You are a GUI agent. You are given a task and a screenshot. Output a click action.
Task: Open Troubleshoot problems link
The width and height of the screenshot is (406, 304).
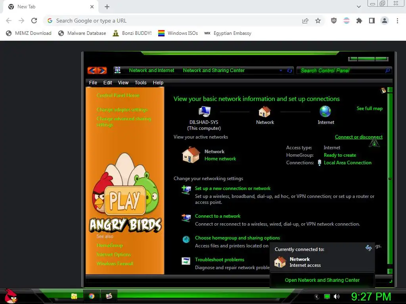[219, 260]
